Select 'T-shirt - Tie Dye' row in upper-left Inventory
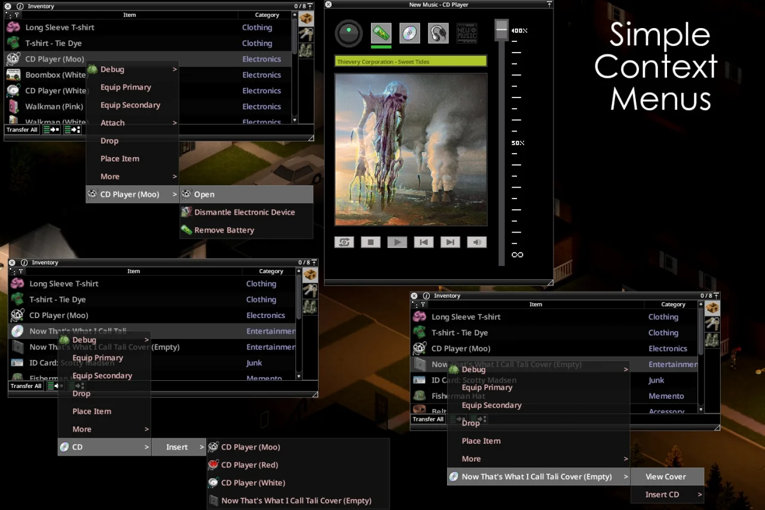This screenshot has width=765, height=510. click(x=148, y=43)
